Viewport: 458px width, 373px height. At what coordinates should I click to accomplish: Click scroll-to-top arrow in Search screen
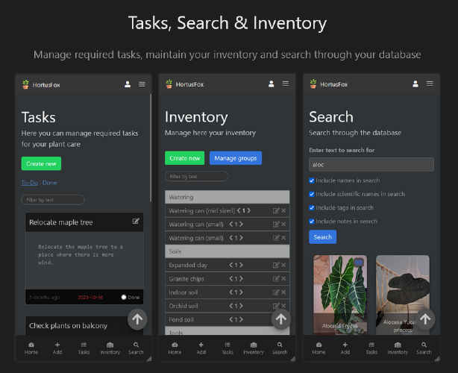click(425, 319)
